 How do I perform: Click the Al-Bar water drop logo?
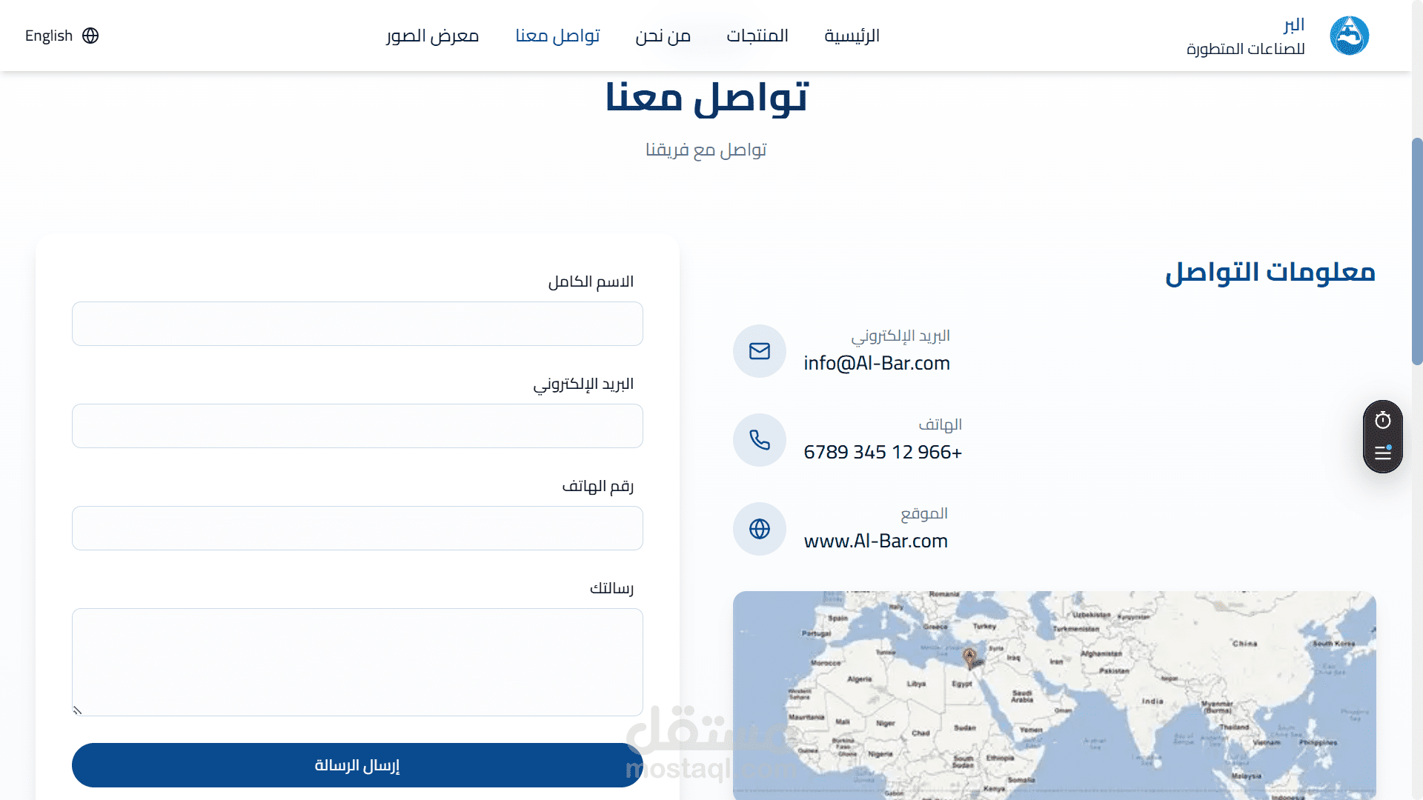point(1349,36)
